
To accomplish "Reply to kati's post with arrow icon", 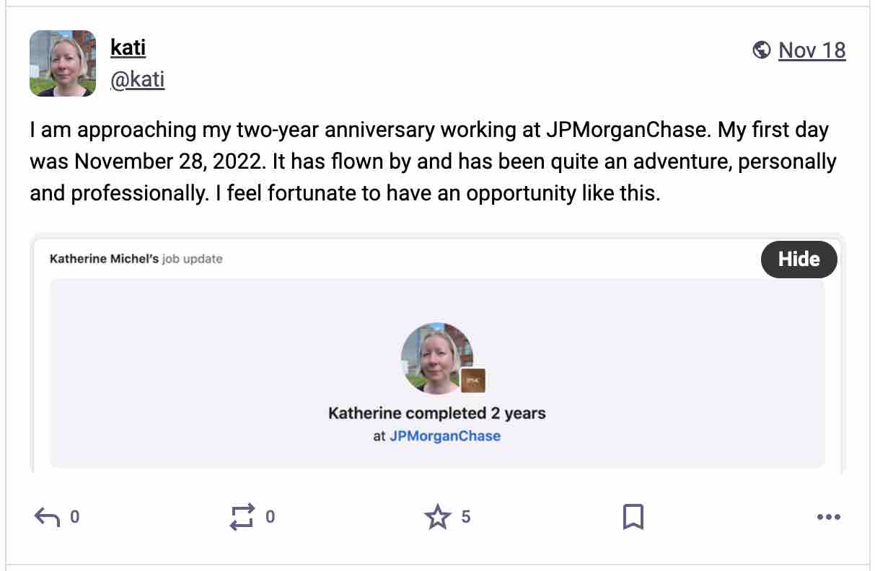I will [x=47, y=517].
